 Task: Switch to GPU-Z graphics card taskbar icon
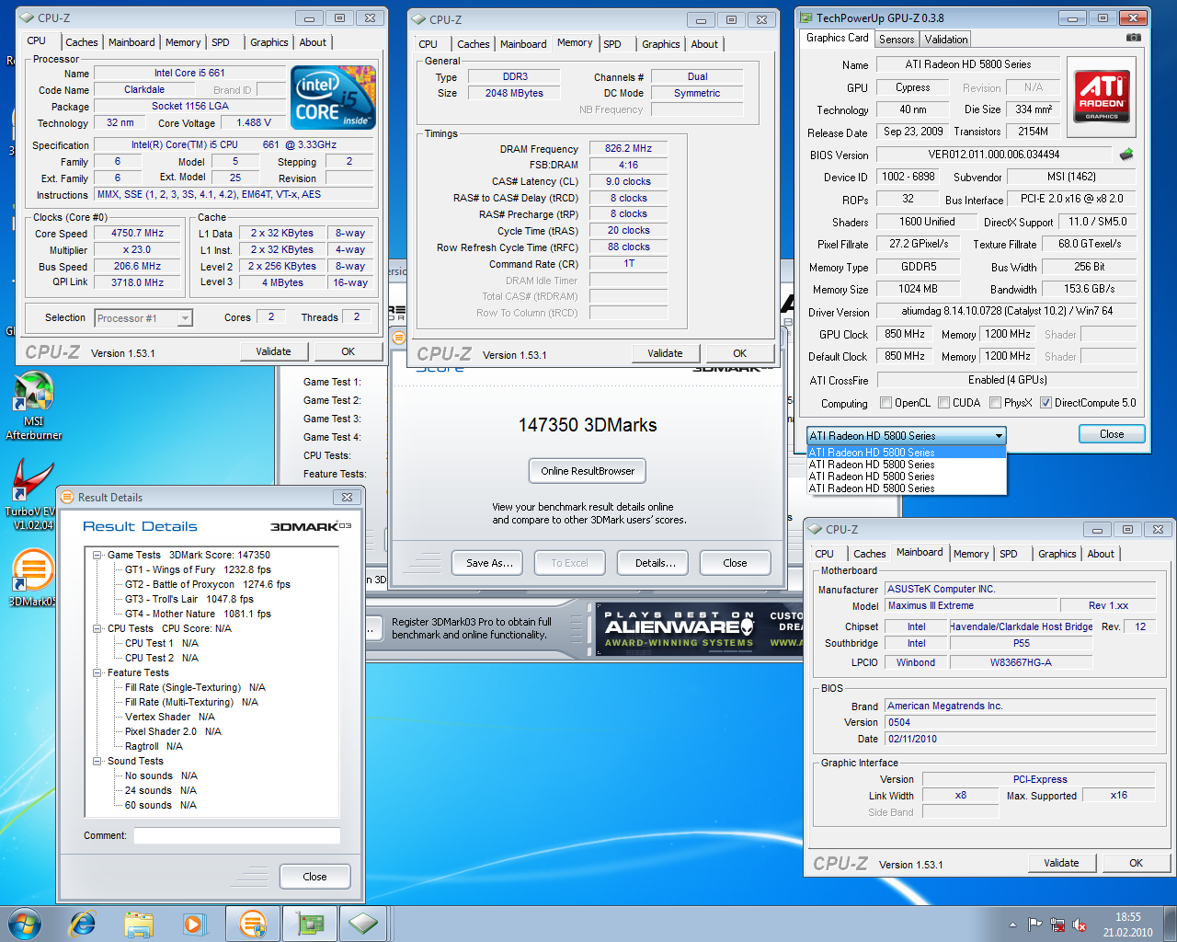coord(309,924)
